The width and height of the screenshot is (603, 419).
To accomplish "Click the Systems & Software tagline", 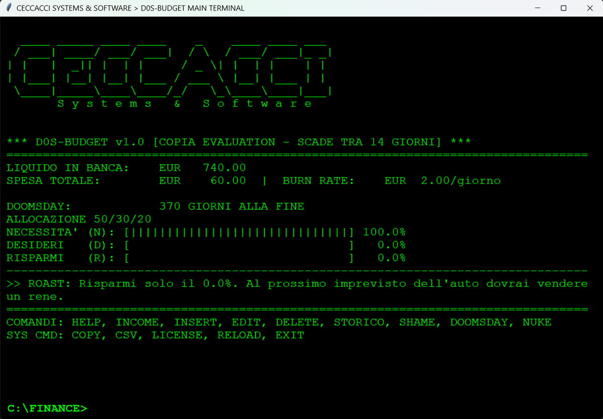I will click(x=184, y=103).
